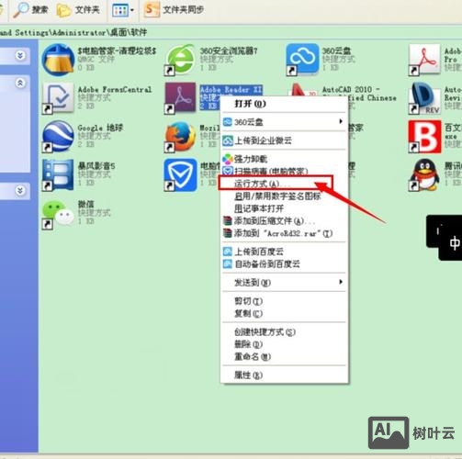This screenshot has width=462, height=459.
Task: Collapse the second sidebar panel chevron
Action: tap(20, 83)
